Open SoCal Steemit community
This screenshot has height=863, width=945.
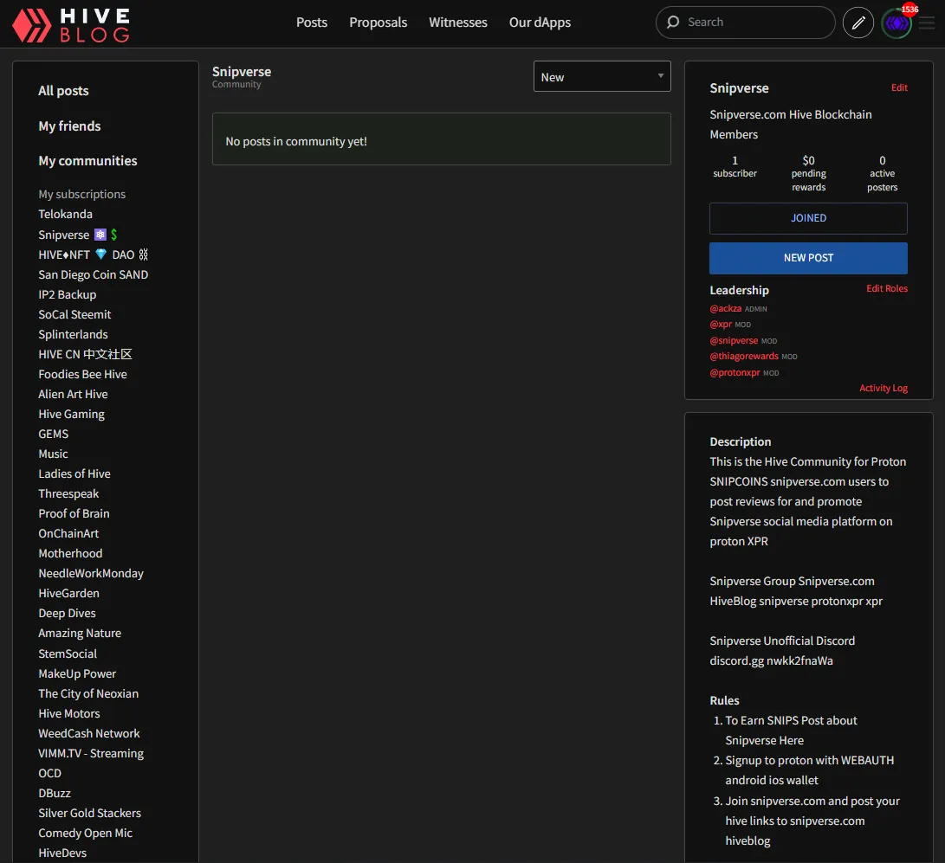pyautogui.click(x=74, y=314)
